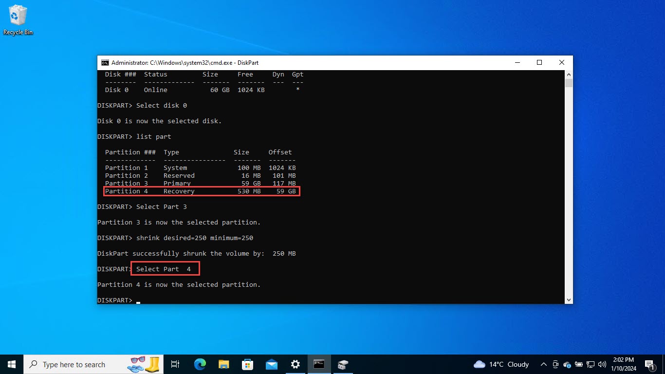Open the disk utility taskbar icon
This screenshot has height=374, width=665.
coord(343,364)
